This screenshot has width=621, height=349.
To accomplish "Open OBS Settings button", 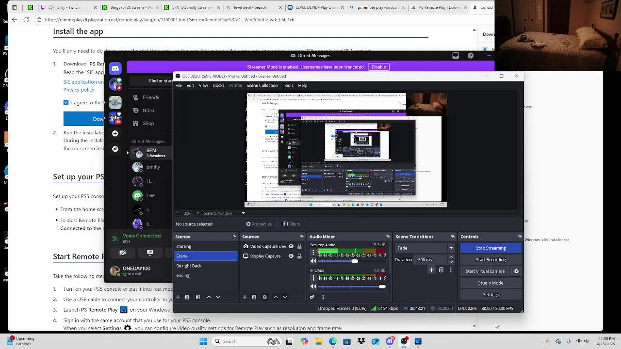I will [x=490, y=295].
